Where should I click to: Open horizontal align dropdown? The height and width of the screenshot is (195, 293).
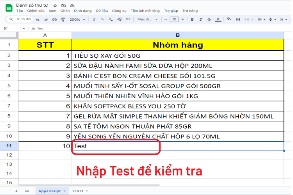261,19
